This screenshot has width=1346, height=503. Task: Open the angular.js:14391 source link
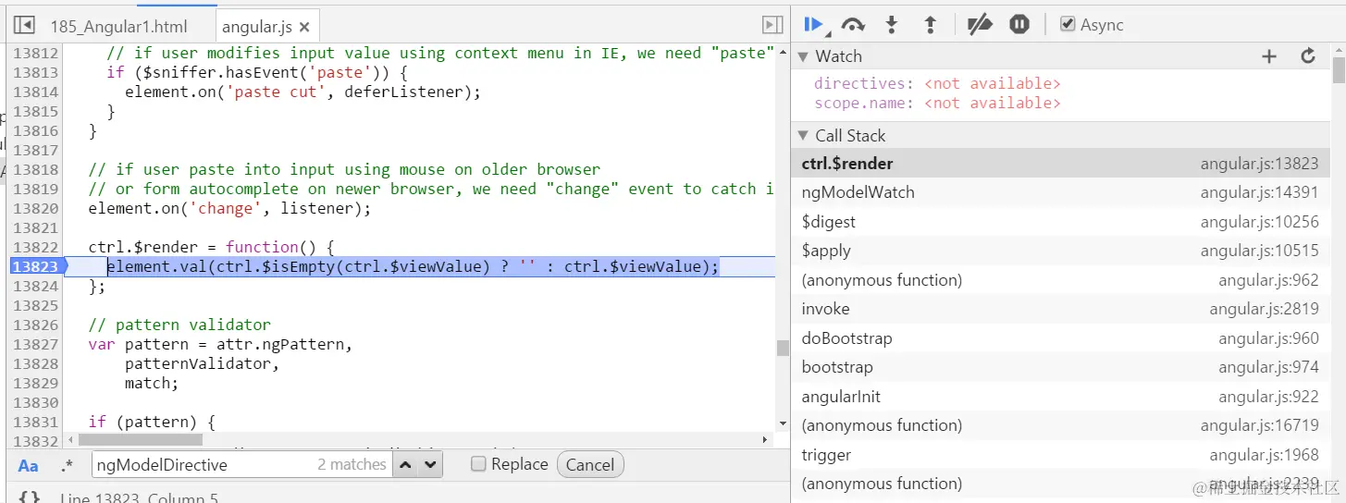[1259, 192]
